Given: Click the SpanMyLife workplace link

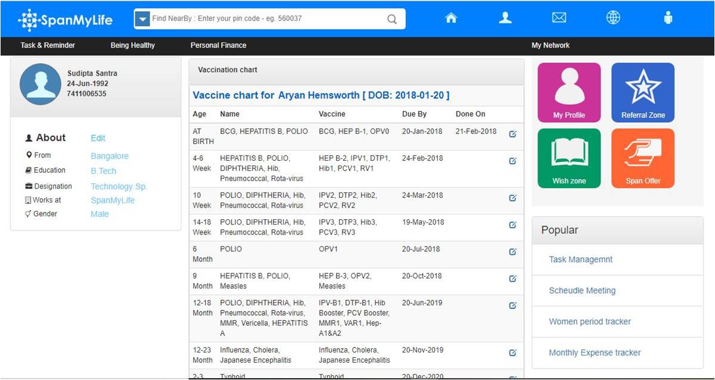Looking at the screenshot, I should point(113,200).
